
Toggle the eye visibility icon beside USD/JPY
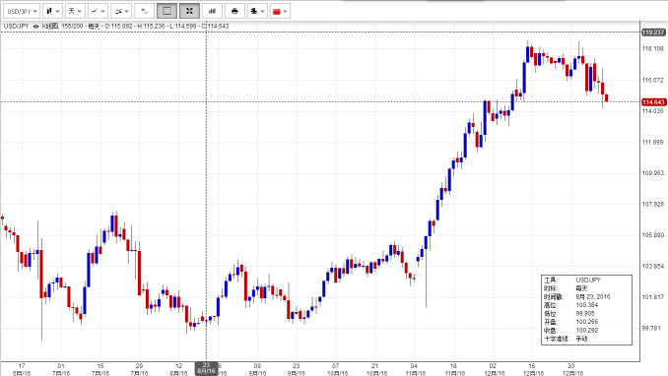click(x=35, y=27)
